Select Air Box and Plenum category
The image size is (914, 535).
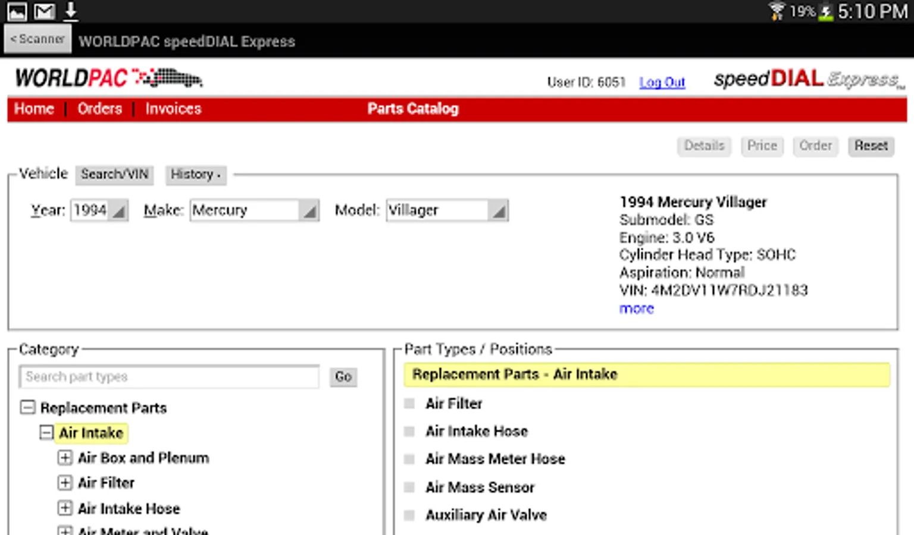pyautogui.click(x=143, y=458)
